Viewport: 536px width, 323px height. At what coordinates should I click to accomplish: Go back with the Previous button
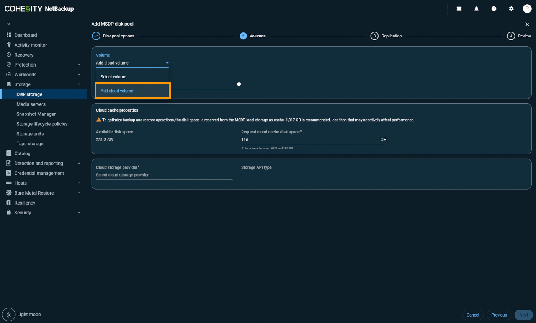498,315
